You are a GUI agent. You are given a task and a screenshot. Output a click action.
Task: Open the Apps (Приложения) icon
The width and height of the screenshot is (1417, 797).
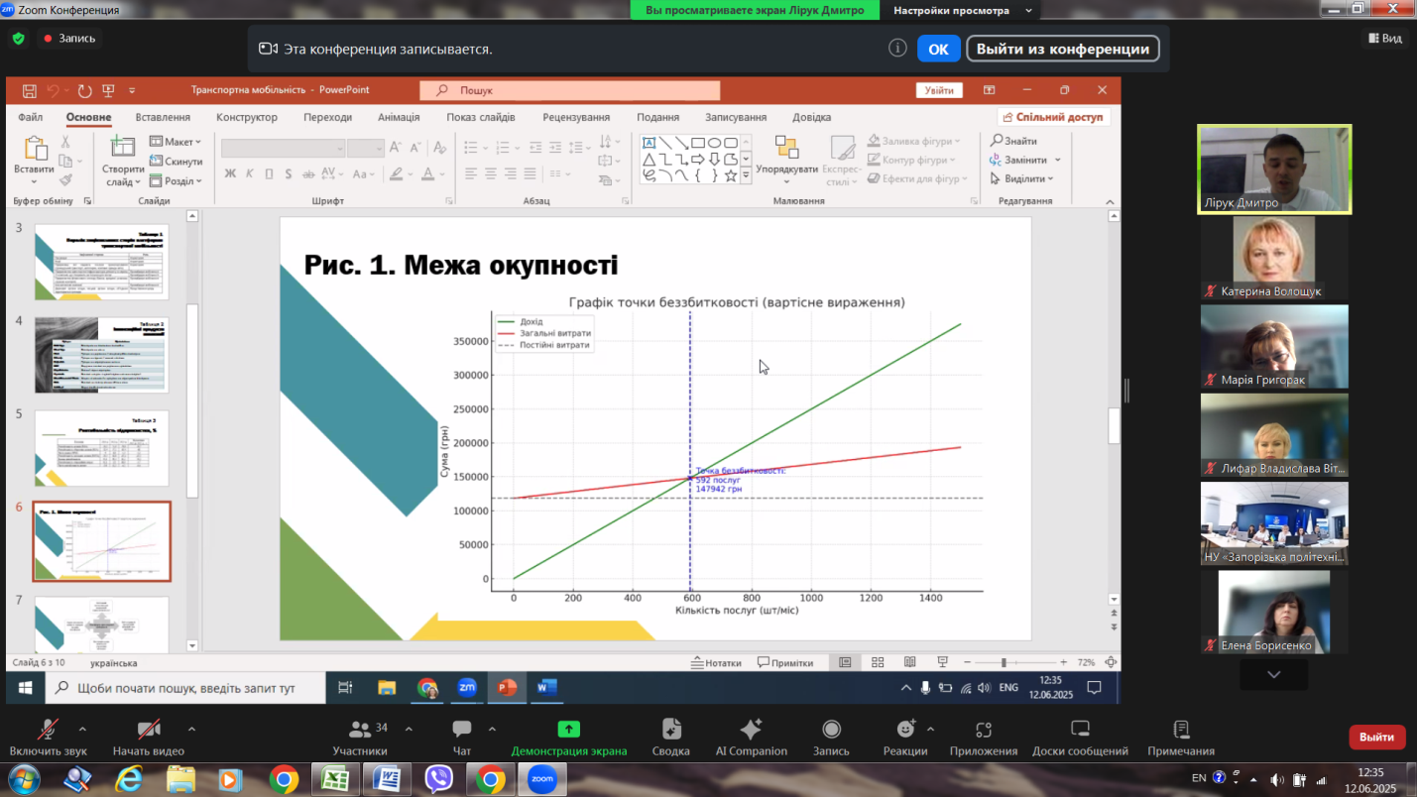click(984, 730)
